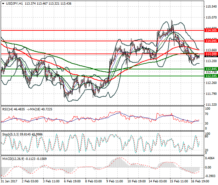The image size is (218, 185).
Task: Click the 111.320 price scale value
Action: click(211, 105)
